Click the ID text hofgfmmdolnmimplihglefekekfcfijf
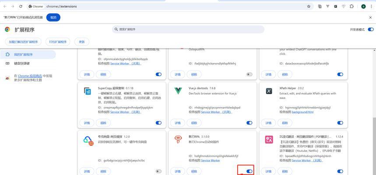 (x=216, y=156)
